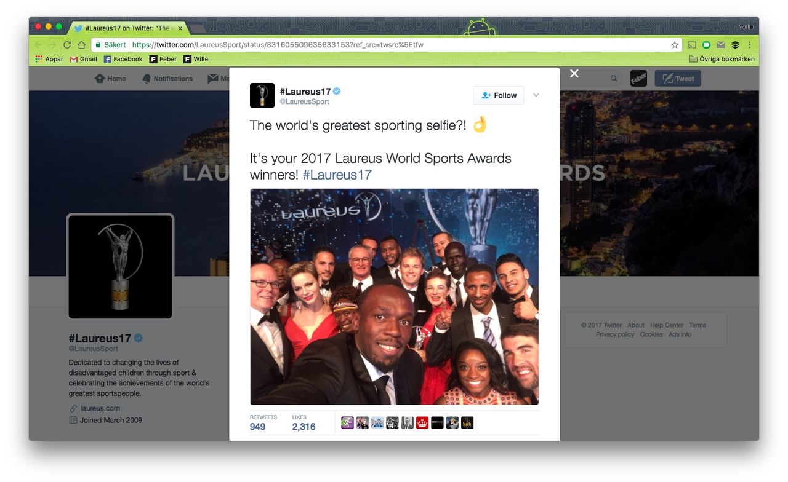Click the green circular extension icon
788x482 pixels.
click(x=706, y=45)
